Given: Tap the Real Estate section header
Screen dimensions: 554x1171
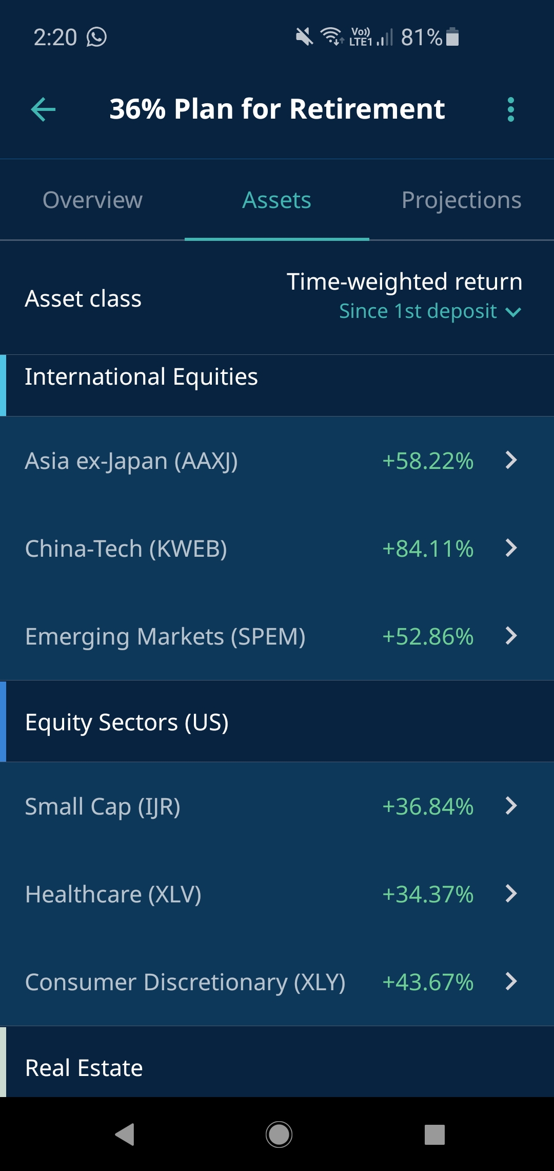Looking at the screenshot, I should [x=277, y=1062].
